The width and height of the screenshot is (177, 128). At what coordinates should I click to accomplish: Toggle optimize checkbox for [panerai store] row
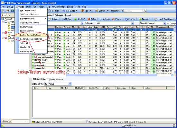74,63
